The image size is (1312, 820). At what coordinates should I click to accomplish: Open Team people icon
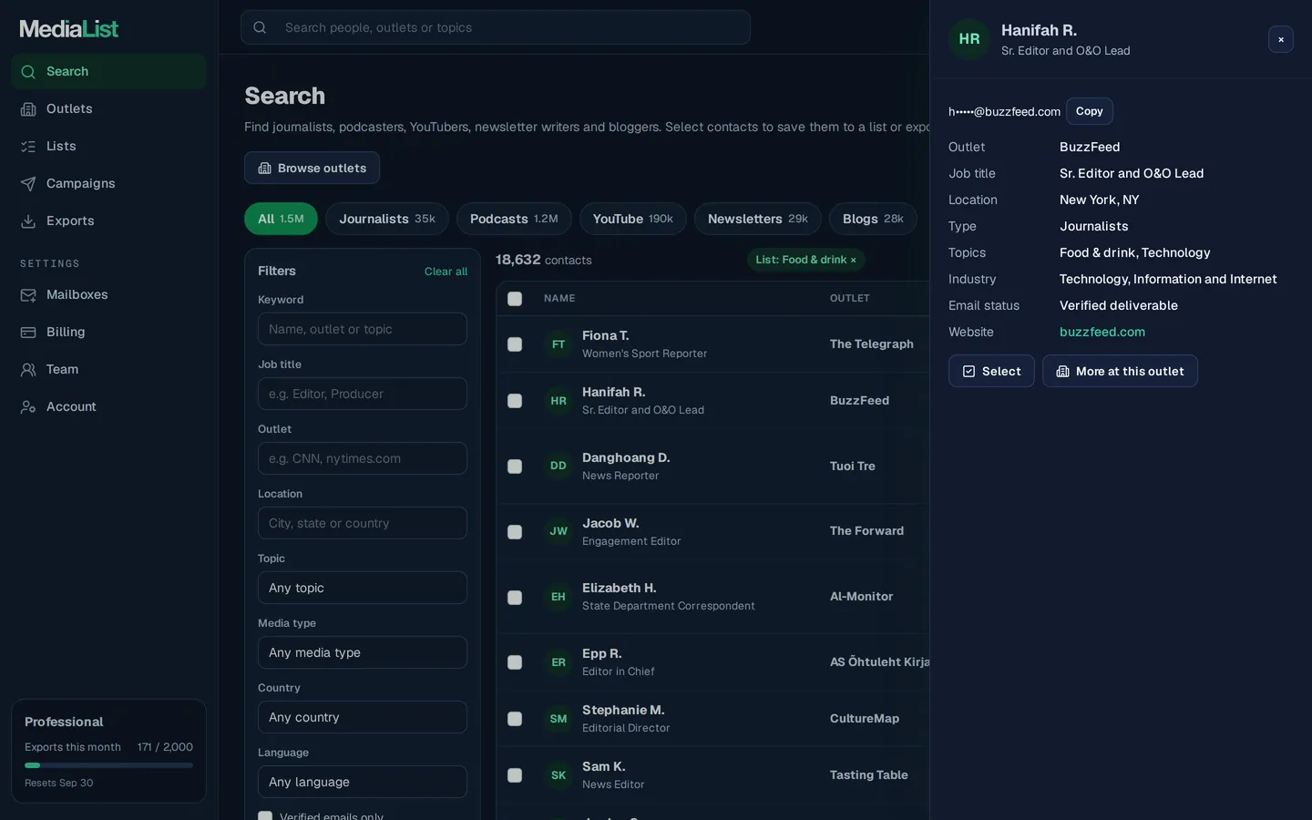[x=28, y=370]
